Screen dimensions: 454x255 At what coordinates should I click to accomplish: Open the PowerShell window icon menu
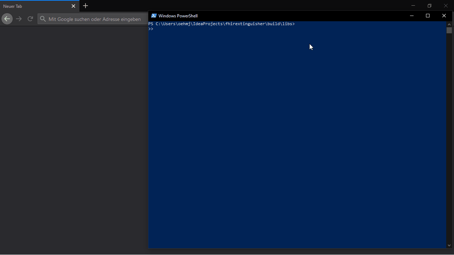[154, 16]
